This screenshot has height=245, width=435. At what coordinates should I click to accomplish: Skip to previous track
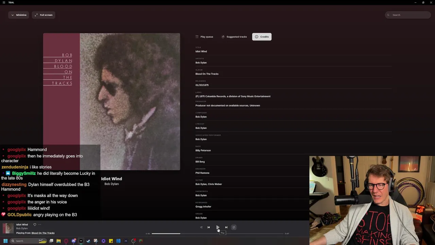click(209, 227)
